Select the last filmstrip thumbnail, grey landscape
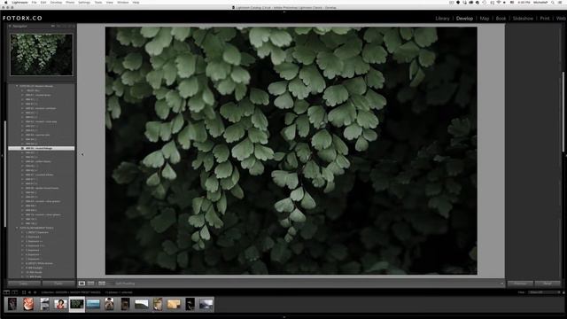The image size is (567, 319). point(206,304)
